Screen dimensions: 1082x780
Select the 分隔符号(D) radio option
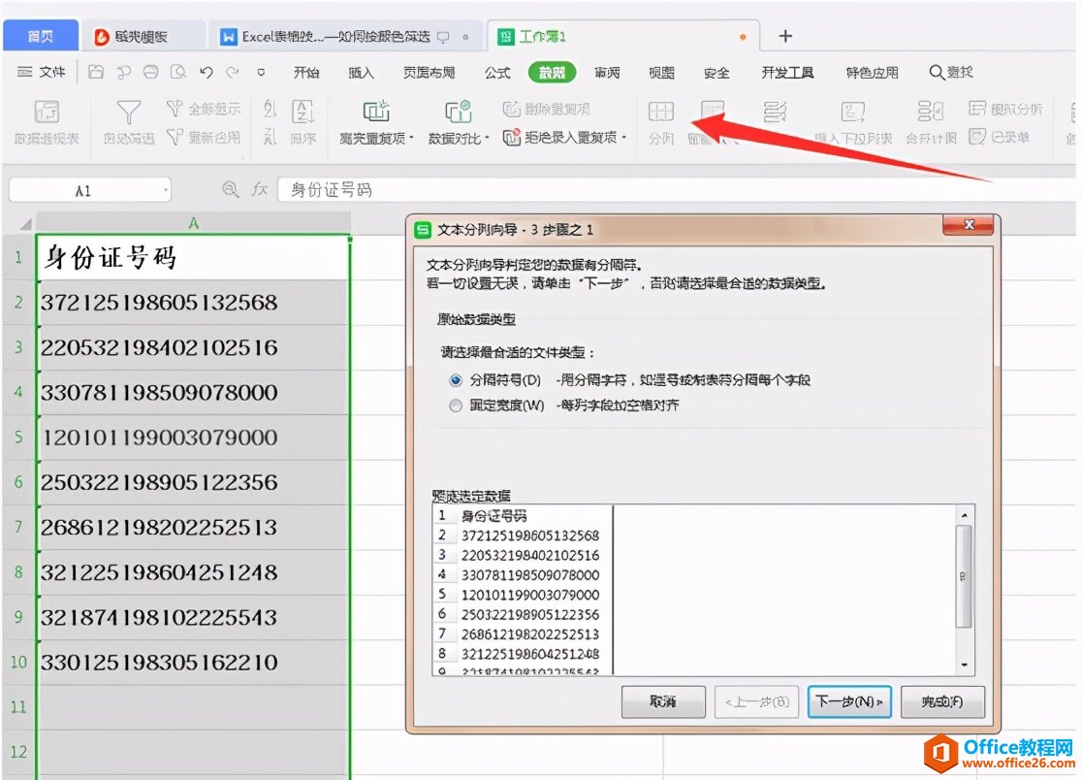(456, 380)
